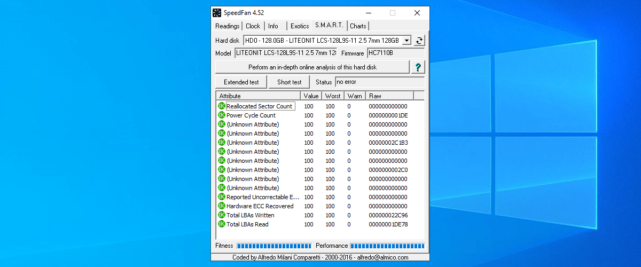The height and width of the screenshot is (267, 641).
Task: Click raw value 000000022C96
Action: 388,215
